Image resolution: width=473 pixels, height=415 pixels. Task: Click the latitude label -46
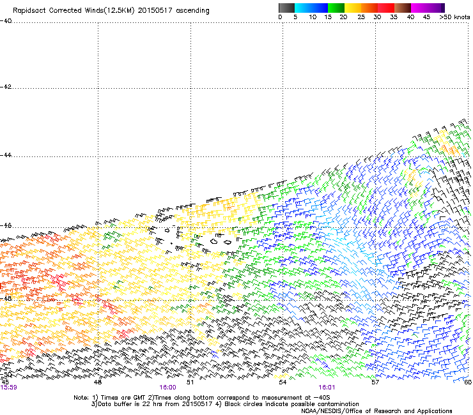6,226
